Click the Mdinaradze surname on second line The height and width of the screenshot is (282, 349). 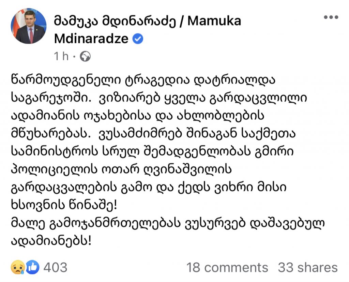tap(91, 39)
